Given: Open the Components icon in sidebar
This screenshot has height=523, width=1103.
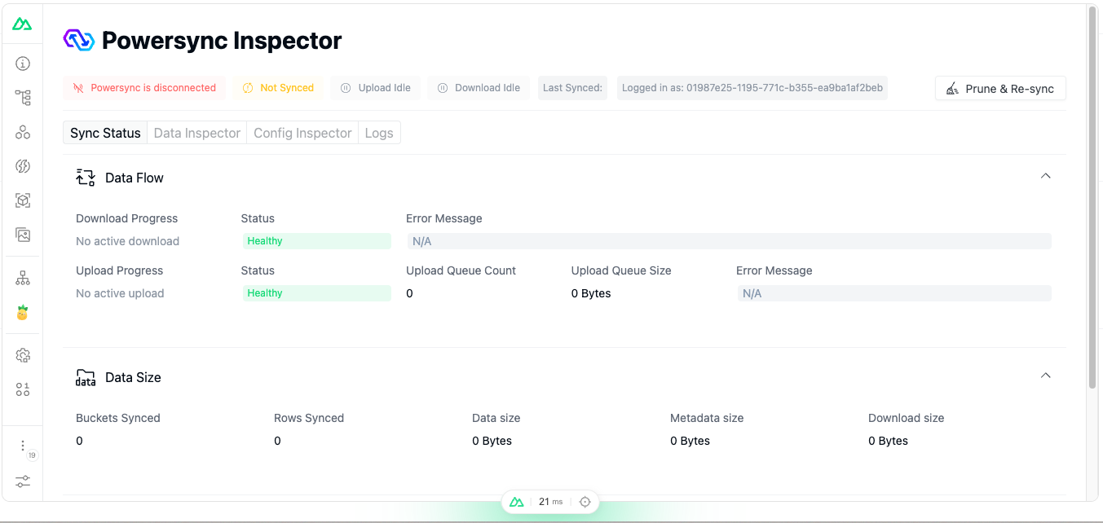Looking at the screenshot, I should click(x=23, y=132).
